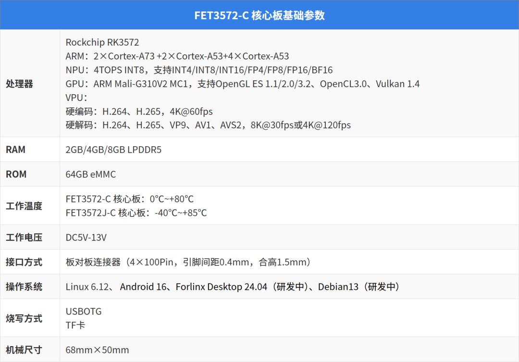
Task: Select the ROM row label
Action: [x=16, y=174]
